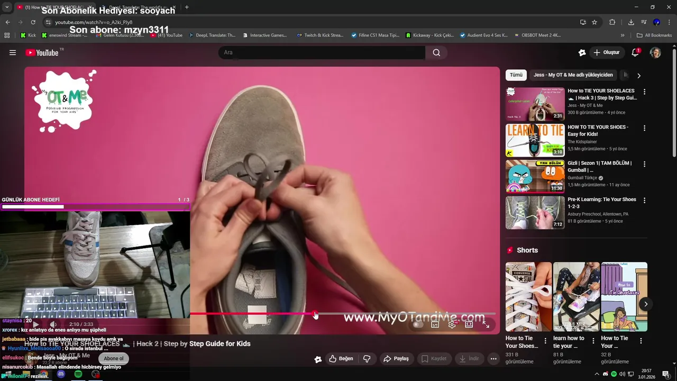Open the Hack 3 shoelaces video thumbnail
This screenshot has width=677, height=381.
click(535, 104)
